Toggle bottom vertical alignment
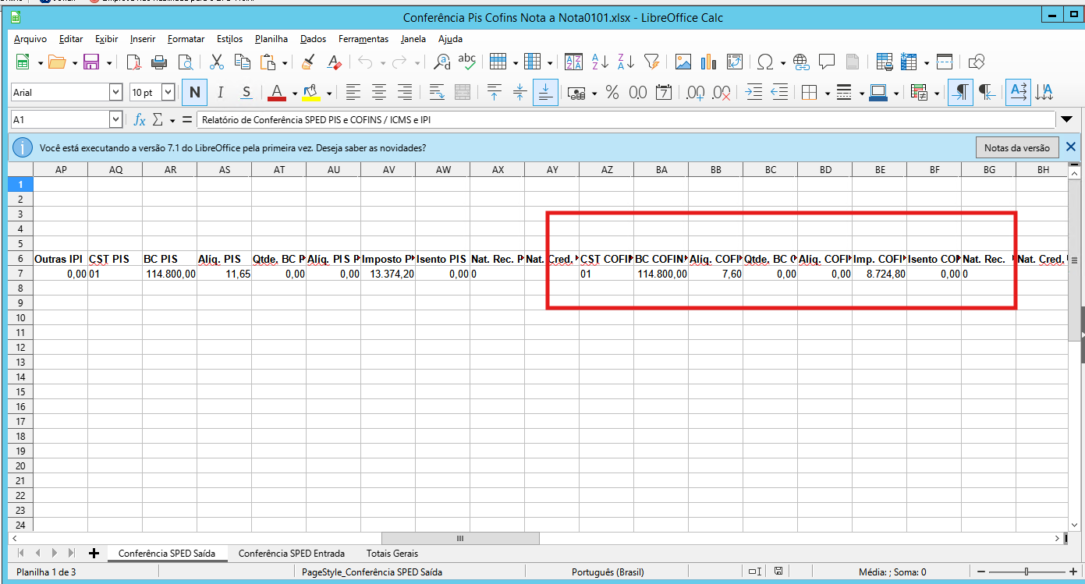The image size is (1085, 584). coord(545,93)
